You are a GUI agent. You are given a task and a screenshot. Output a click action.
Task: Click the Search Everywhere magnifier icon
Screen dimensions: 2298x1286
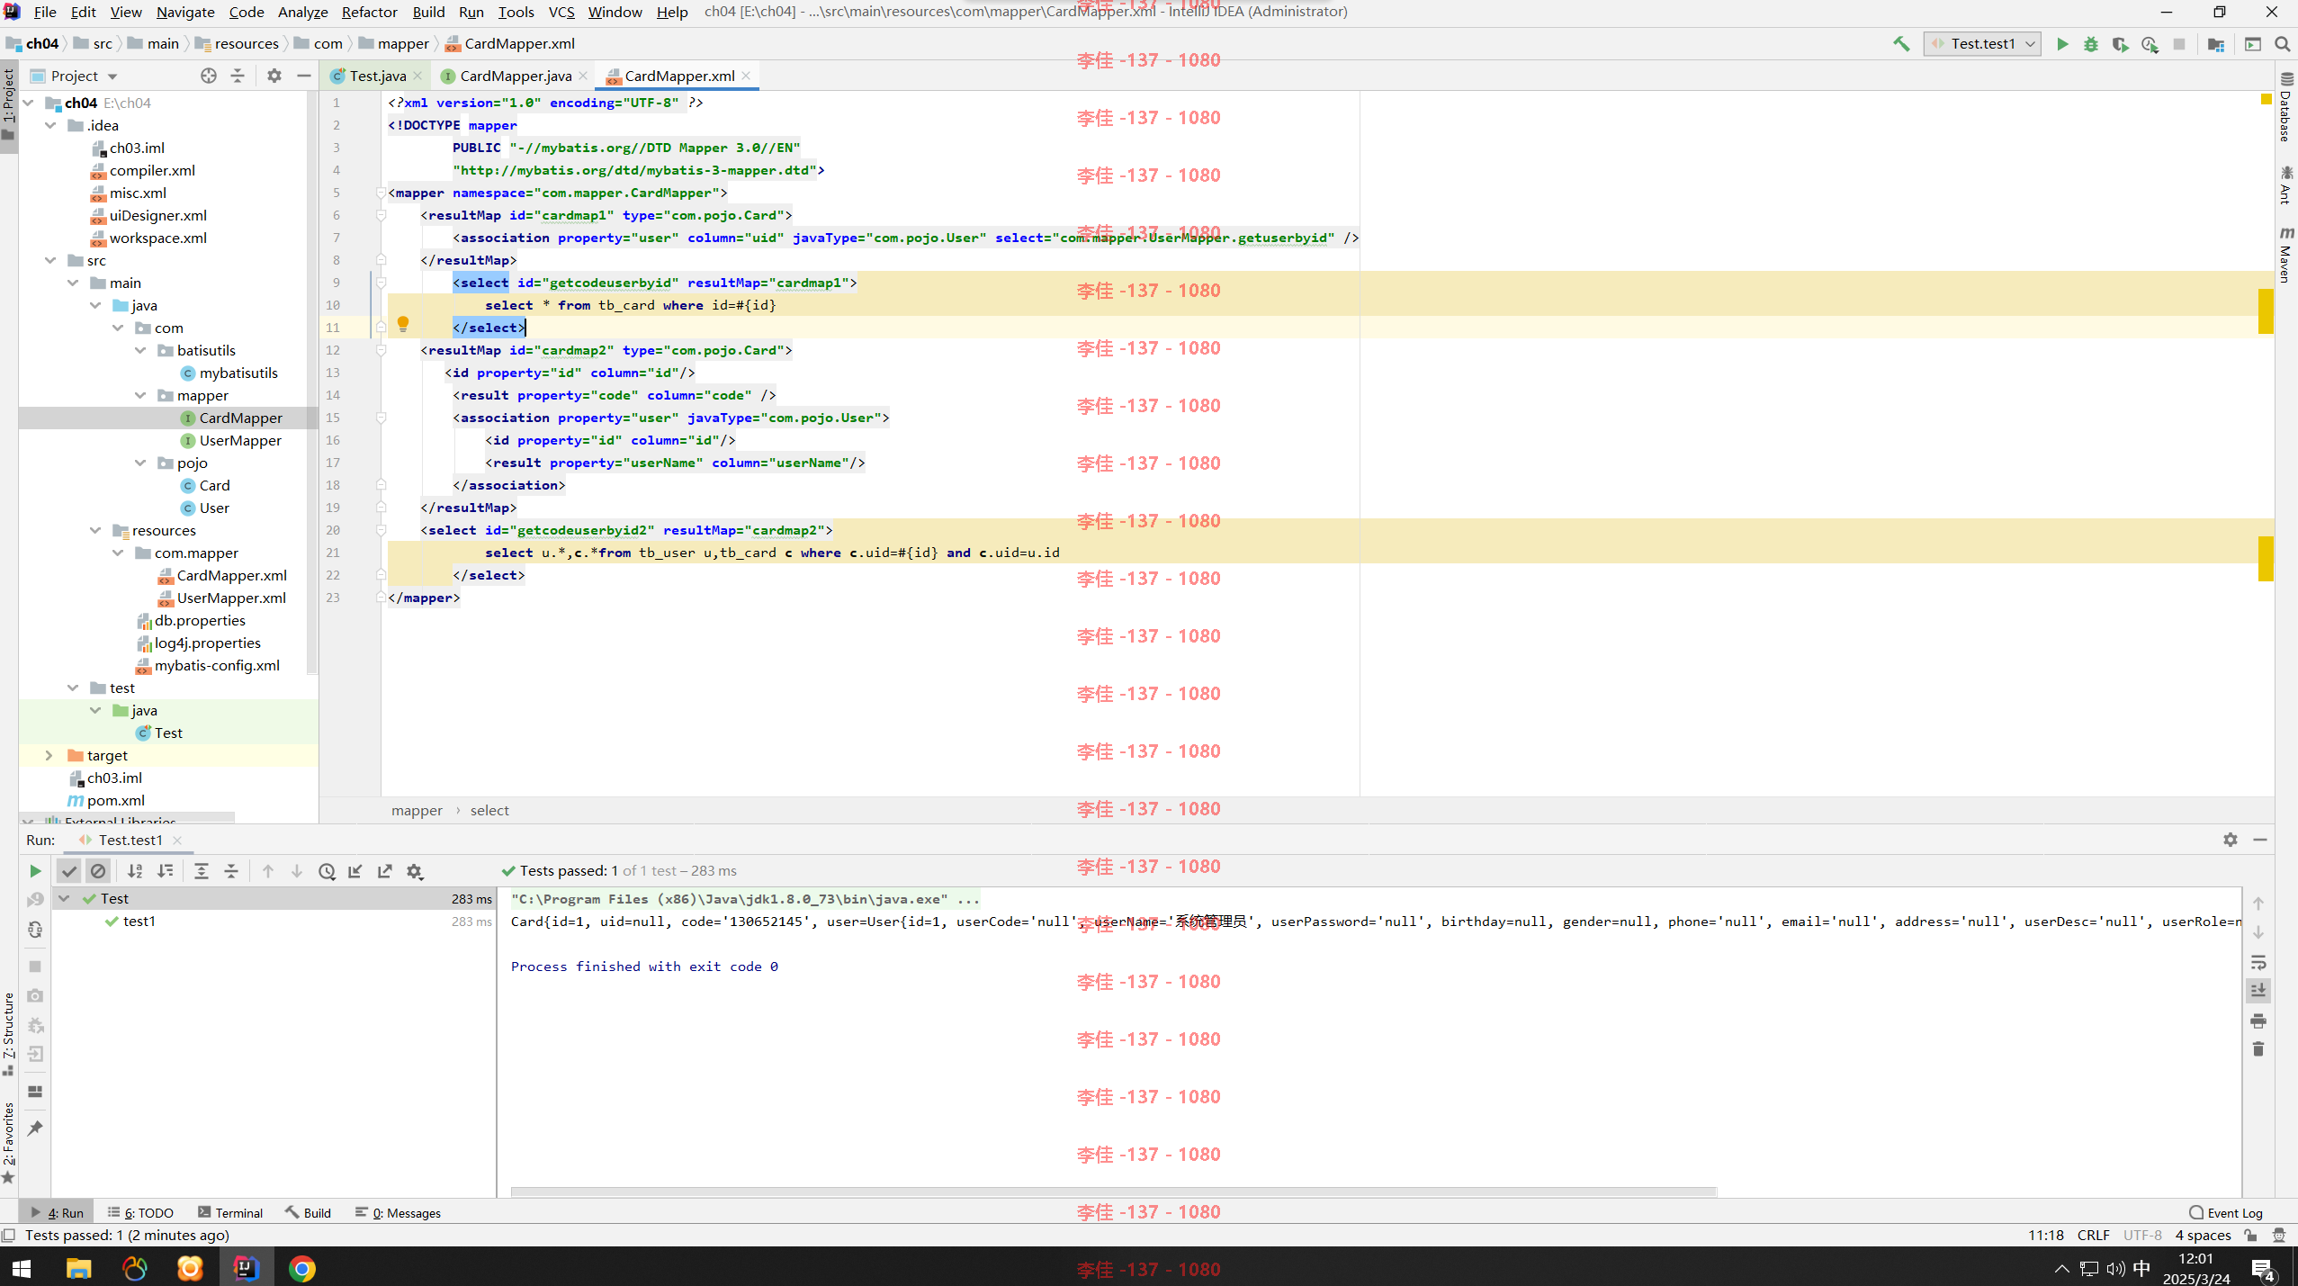click(2282, 43)
